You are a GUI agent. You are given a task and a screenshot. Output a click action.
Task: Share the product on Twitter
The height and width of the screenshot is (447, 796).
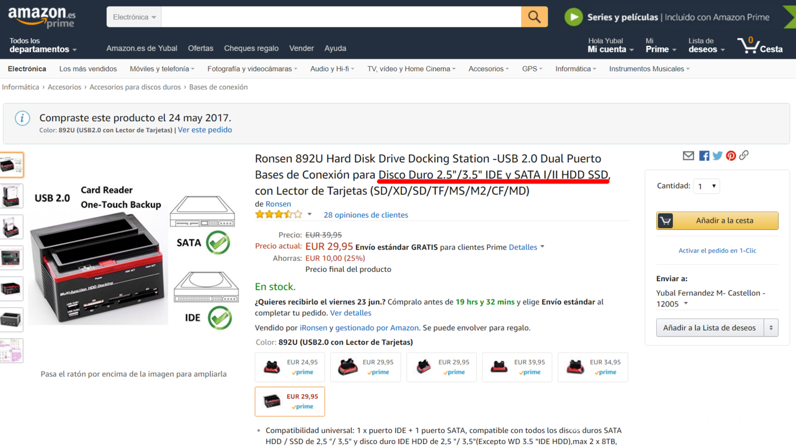[717, 155]
